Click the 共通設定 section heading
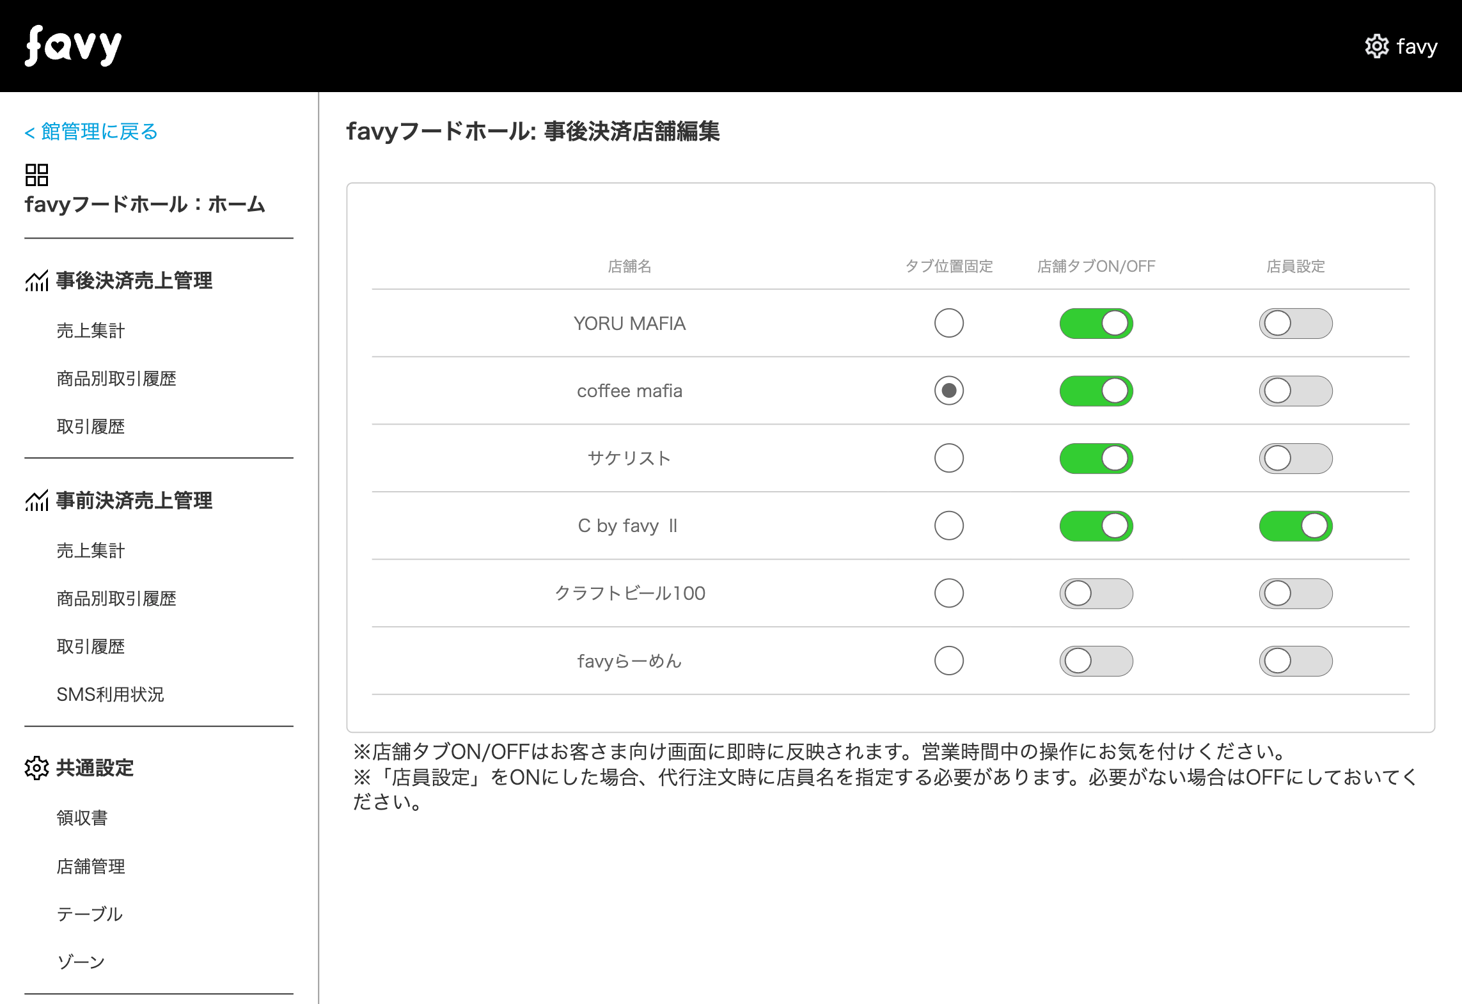 [95, 767]
